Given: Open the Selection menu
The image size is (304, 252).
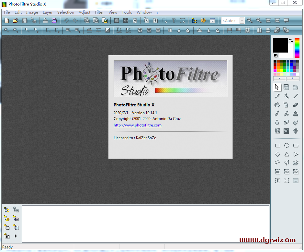Looking at the screenshot, I should (66, 12).
